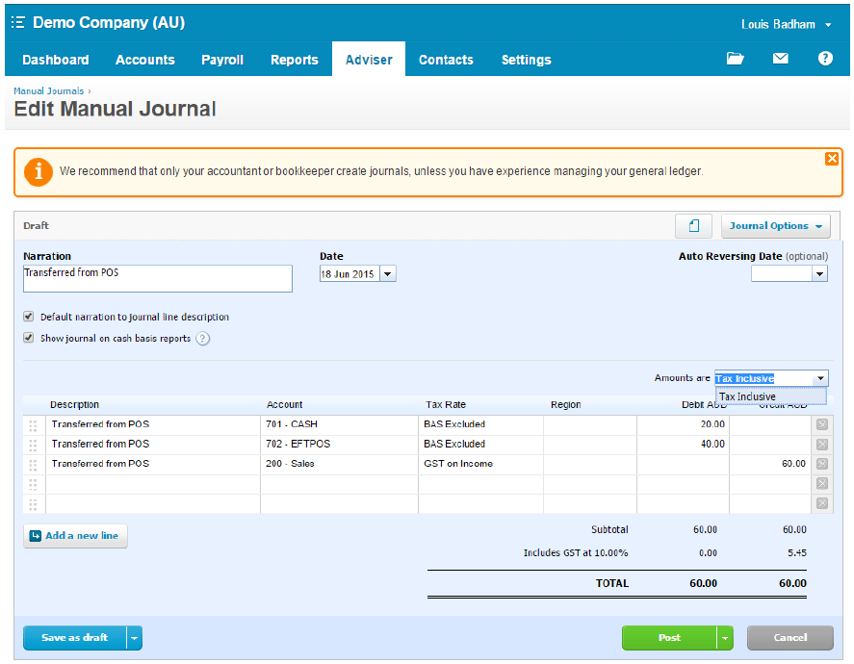
Task: Select the 702 - EFTPOS account cell
Action: tap(339, 445)
